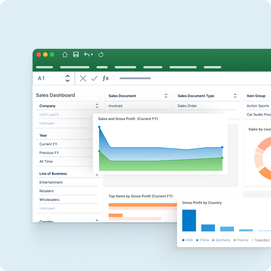Viewport: 271px width, 271px height.
Task: Click the USA legend color dot
Action: [183, 240]
